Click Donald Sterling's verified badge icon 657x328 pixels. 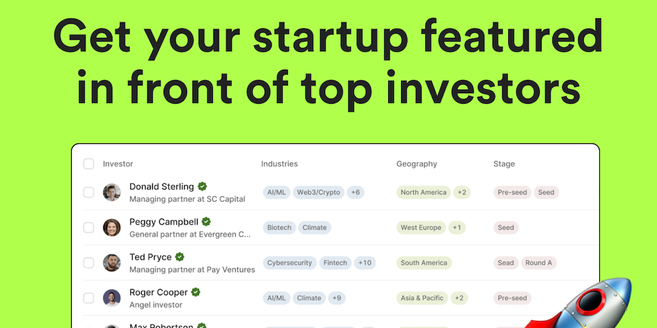click(x=202, y=186)
